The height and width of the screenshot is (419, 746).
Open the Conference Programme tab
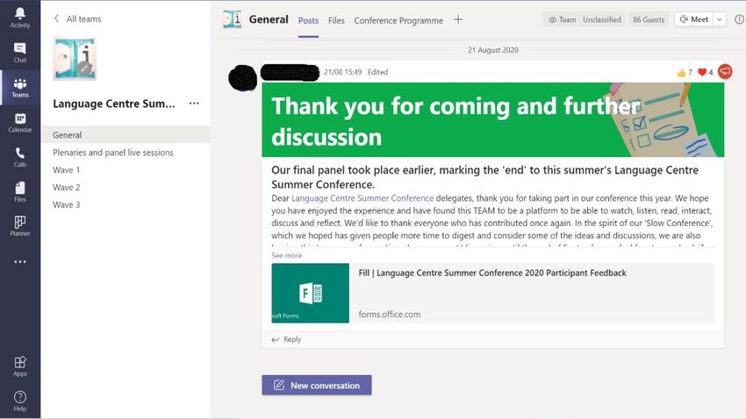398,20
